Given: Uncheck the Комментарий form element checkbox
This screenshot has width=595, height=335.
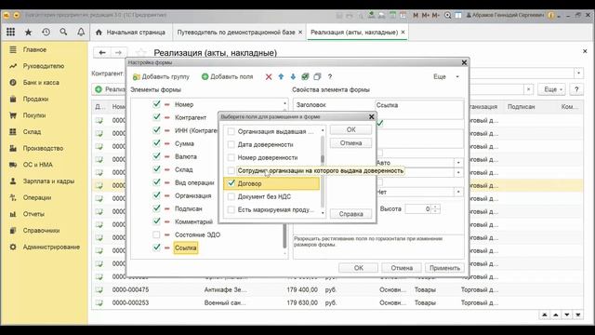Looking at the screenshot, I should 156,221.
